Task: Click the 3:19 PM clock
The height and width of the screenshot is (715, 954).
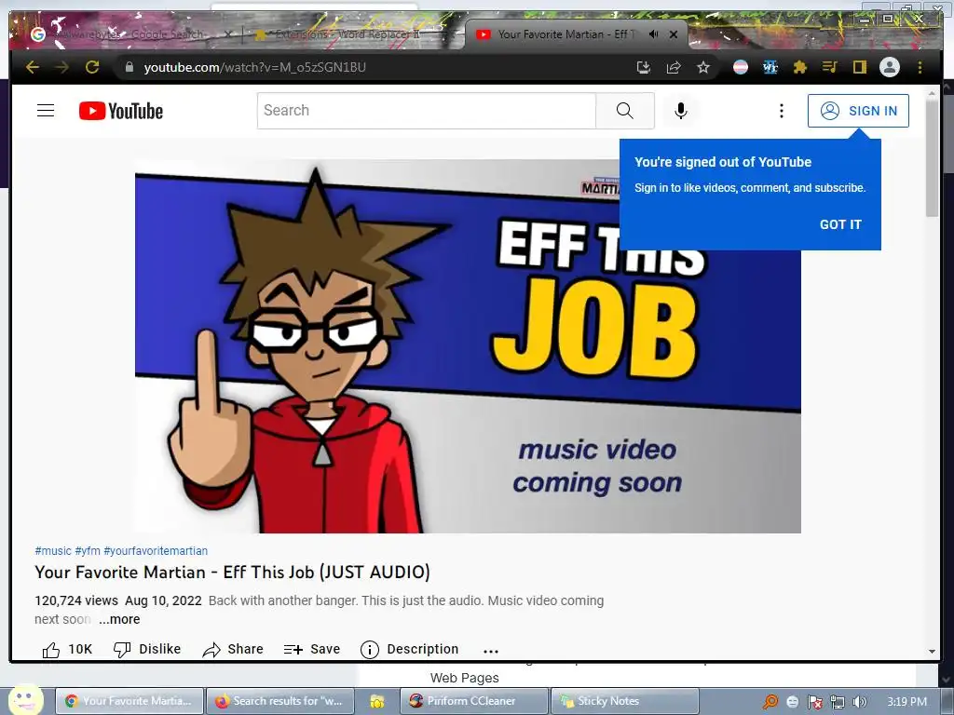Action: tap(906, 702)
